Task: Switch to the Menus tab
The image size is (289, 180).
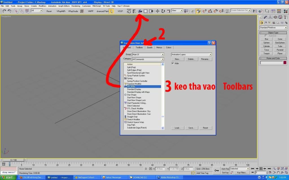Action: pos(159,47)
